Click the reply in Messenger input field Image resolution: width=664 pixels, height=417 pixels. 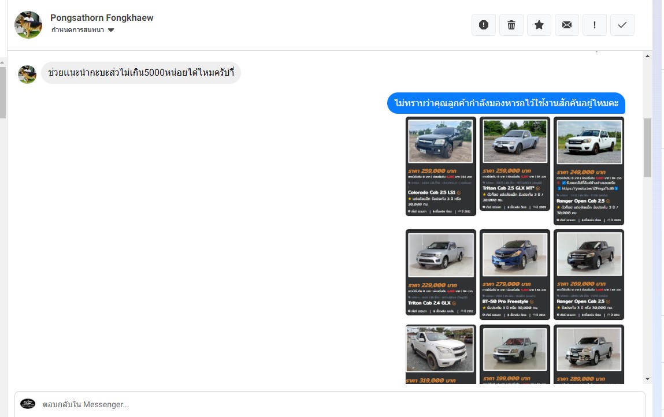330,404
